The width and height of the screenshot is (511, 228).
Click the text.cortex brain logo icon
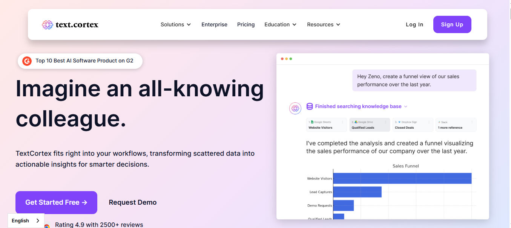[x=47, y=25]
